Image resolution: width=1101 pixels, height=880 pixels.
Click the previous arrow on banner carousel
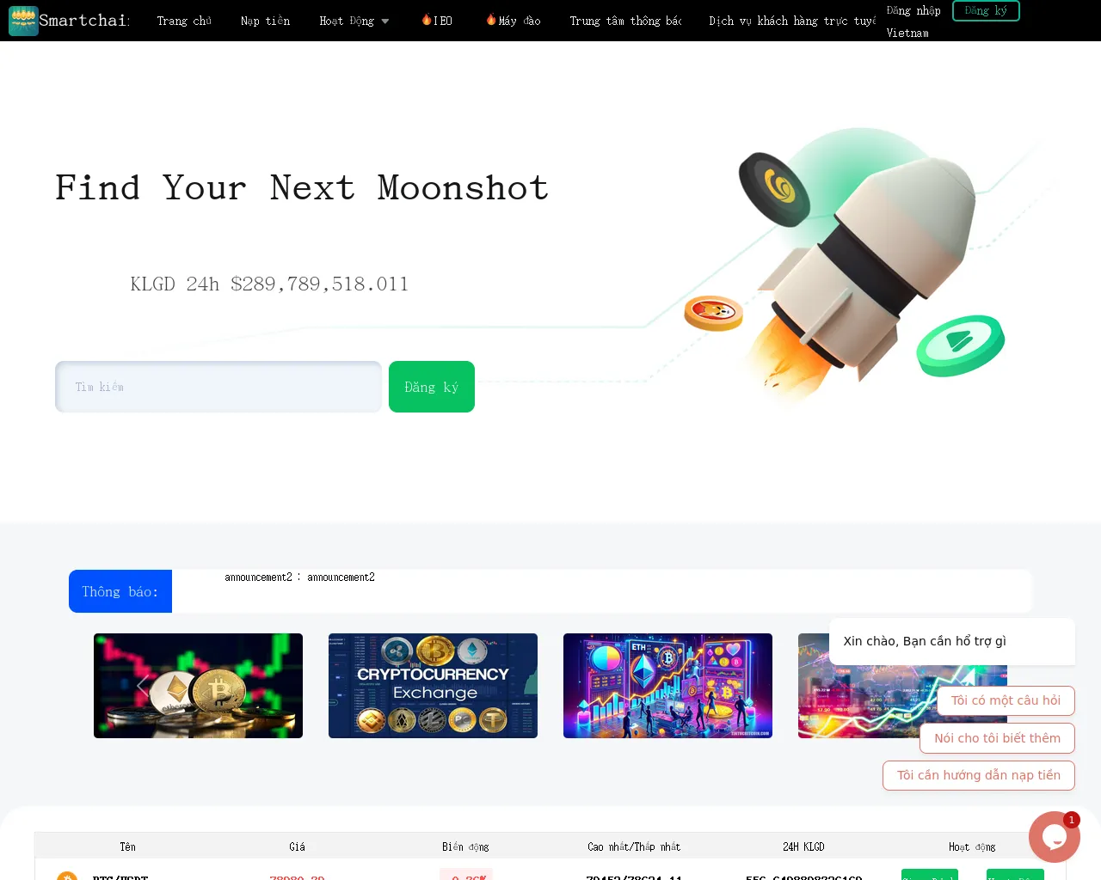143,686
